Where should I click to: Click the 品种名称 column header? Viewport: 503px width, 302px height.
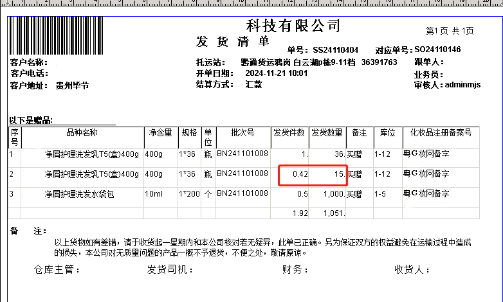82,133
